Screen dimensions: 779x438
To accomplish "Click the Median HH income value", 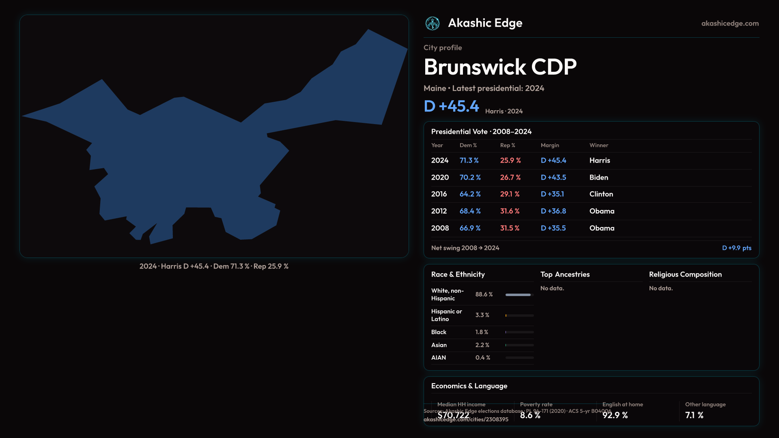I will [453, 415].
